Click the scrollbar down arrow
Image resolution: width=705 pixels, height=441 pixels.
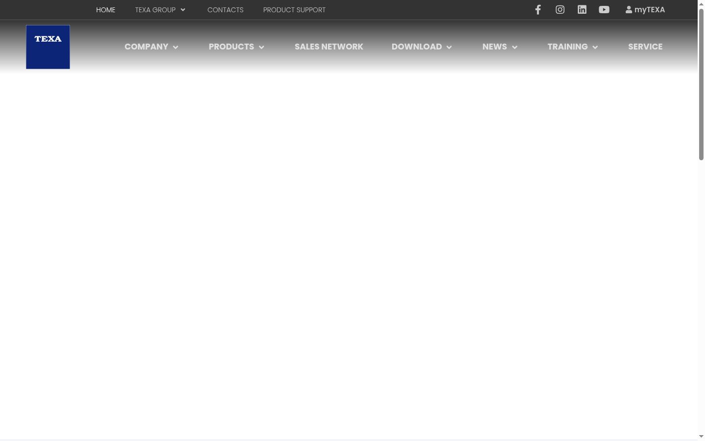click(x=701, y=436)
